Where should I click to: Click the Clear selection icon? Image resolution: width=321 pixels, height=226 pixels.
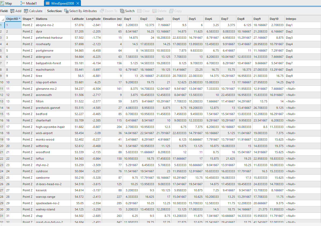coord(139,11)
